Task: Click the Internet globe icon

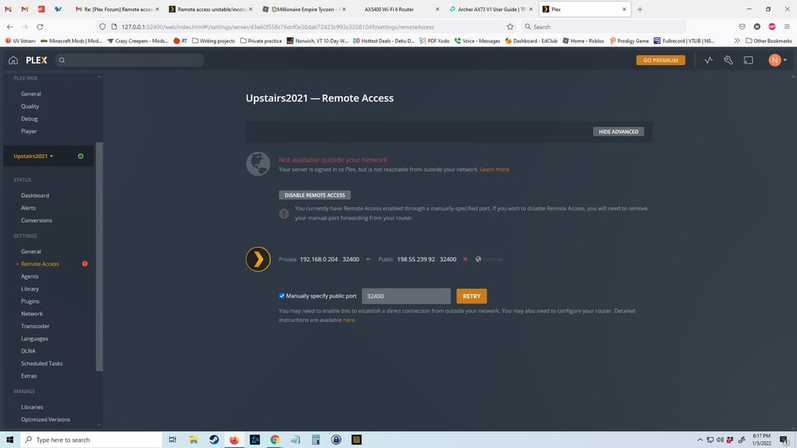Action: [x=478, y=259]
